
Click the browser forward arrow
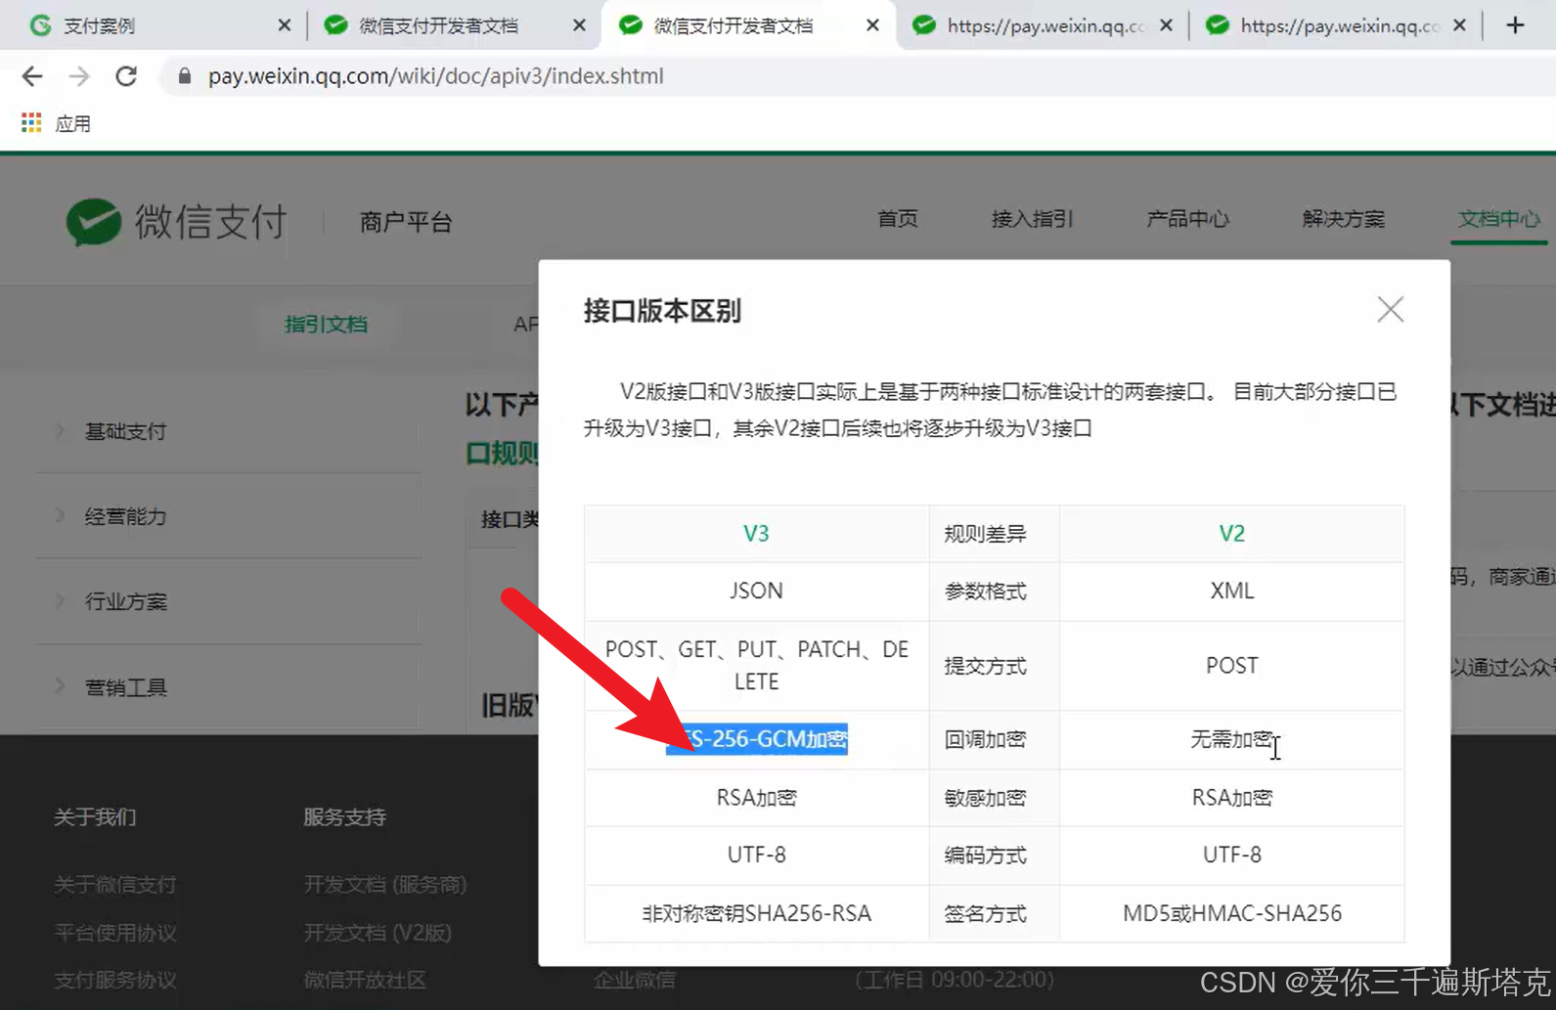(x=79, y=76)
